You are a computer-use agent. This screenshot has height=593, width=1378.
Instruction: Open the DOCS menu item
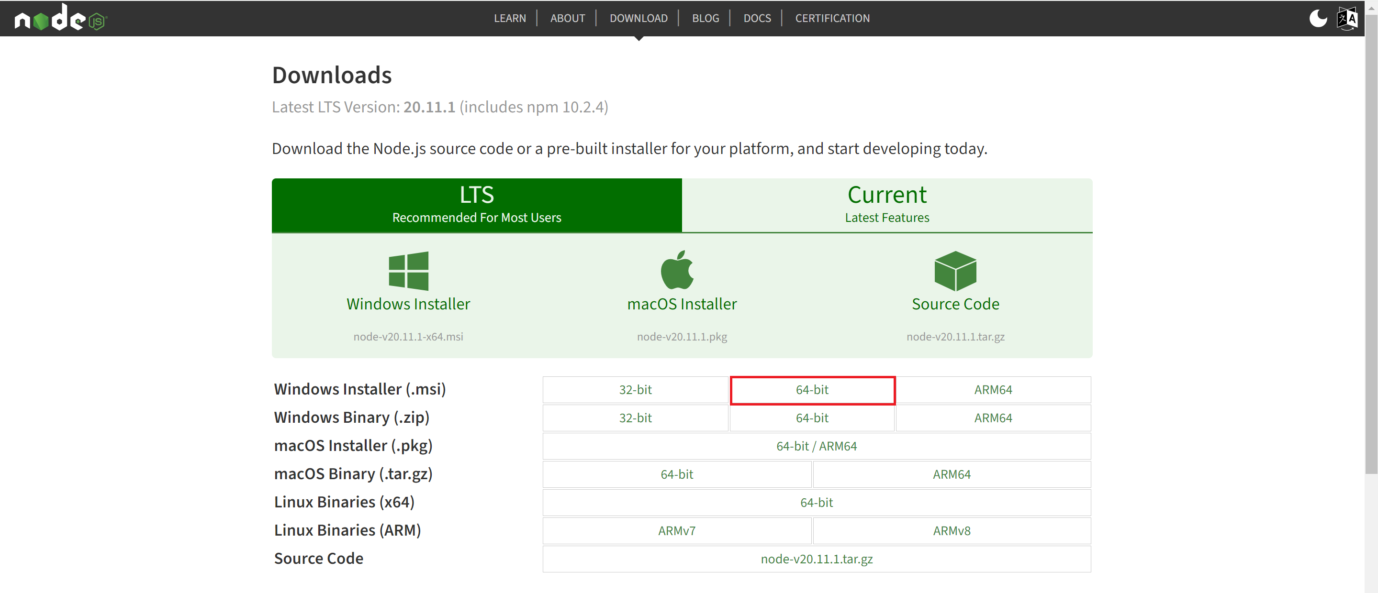pos(757,19)
